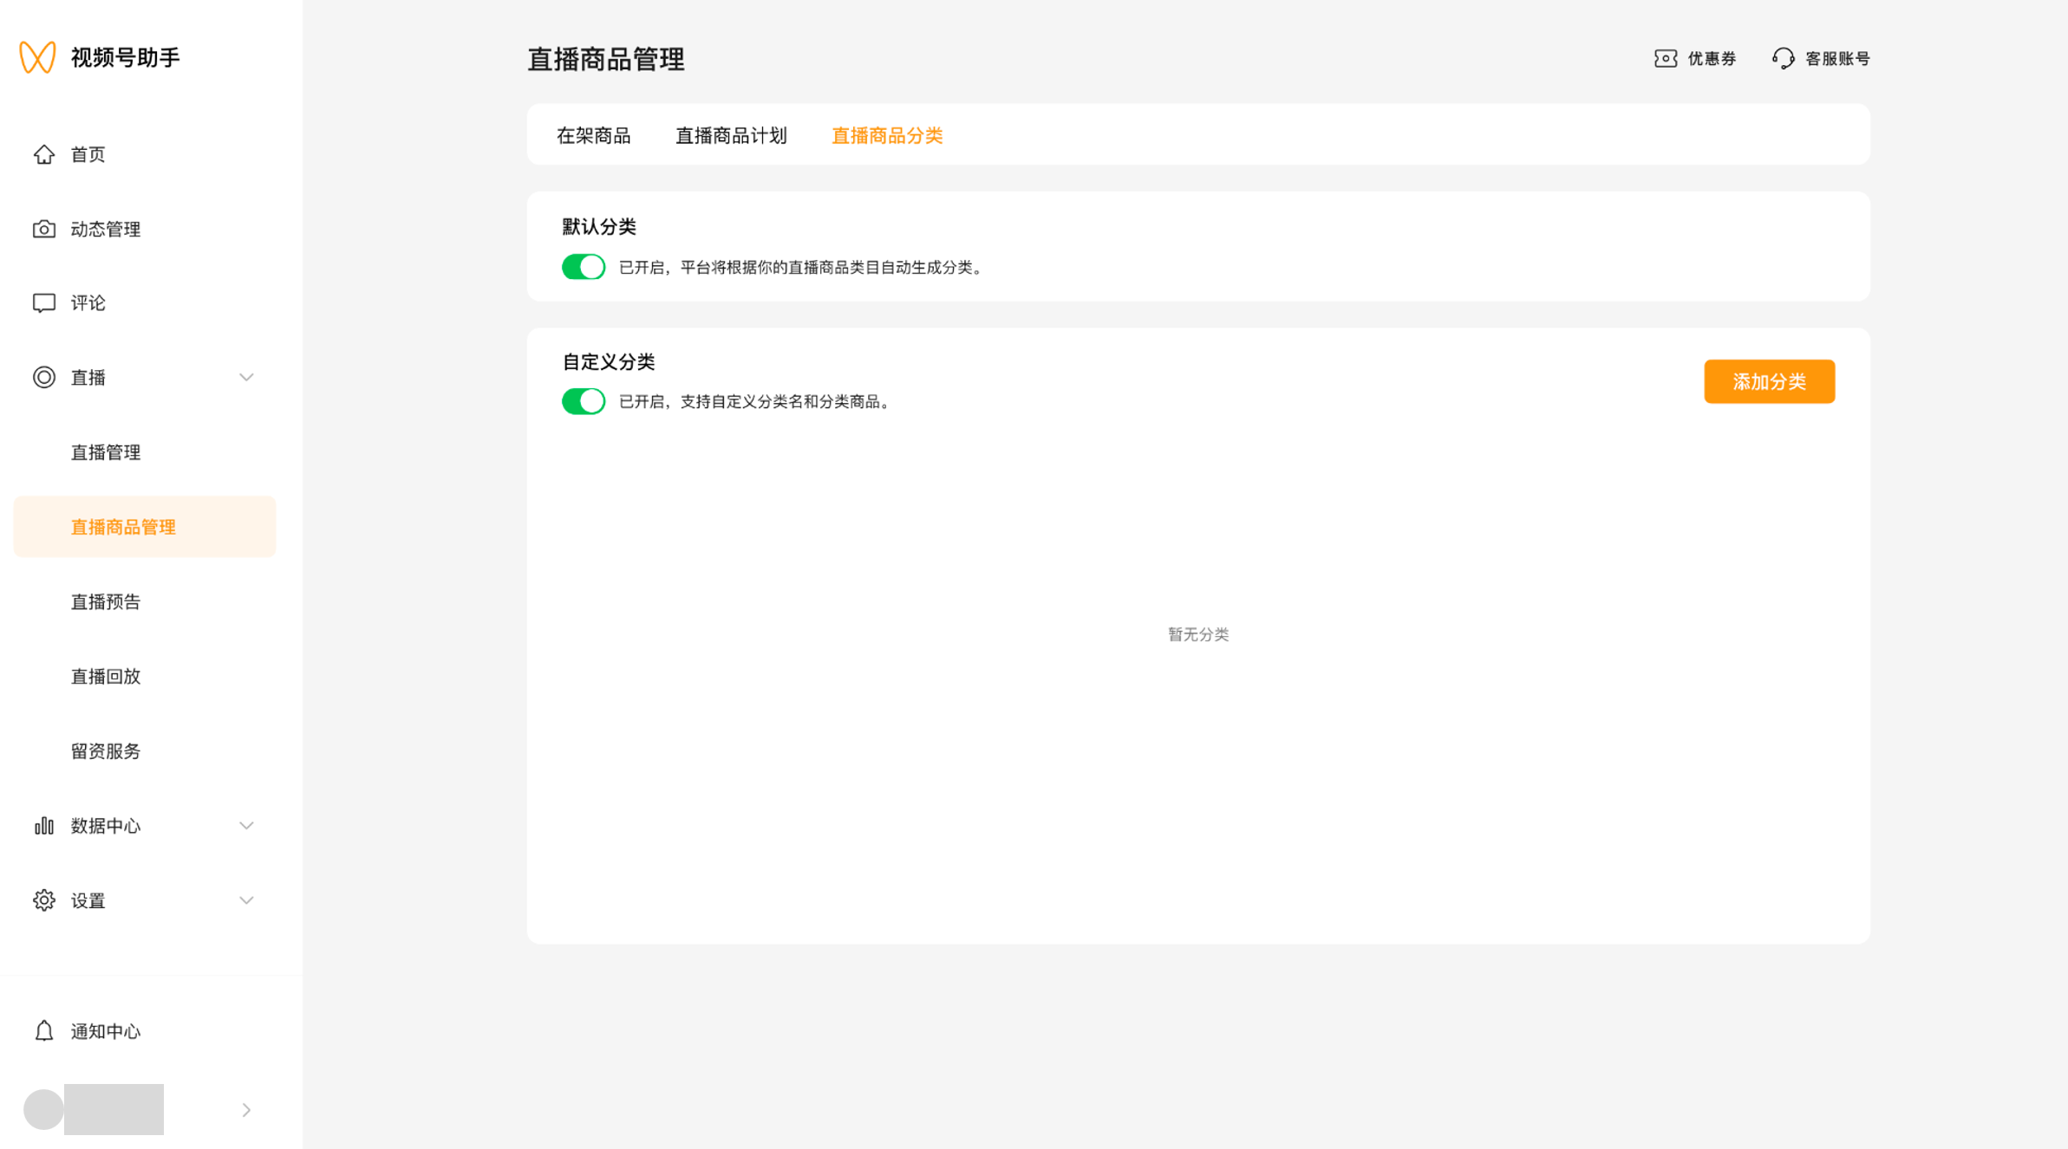Viewport: 2068px width, 1149px height.
Task: Click the 客服账号 headset icon
Action: point(1783,58)
